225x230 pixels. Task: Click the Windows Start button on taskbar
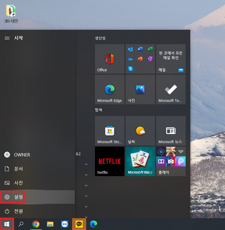pos(7,224)
